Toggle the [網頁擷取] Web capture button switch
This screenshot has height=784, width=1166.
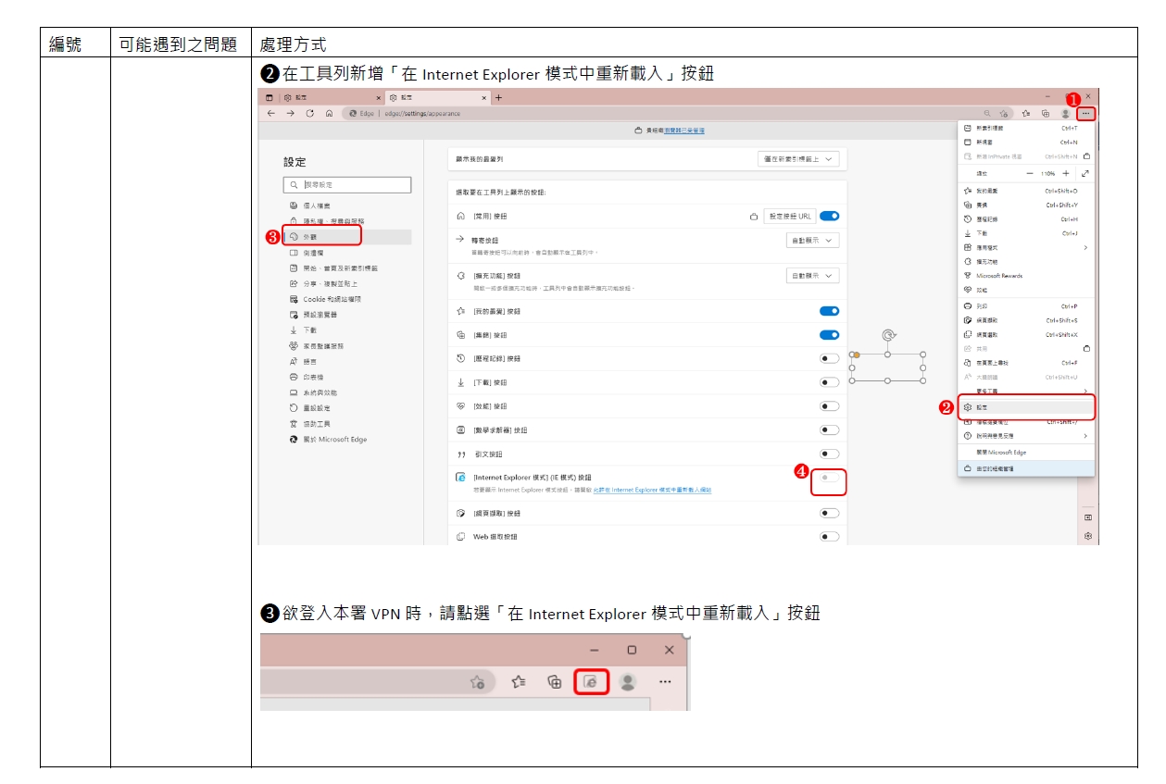click(x=829, y=513)
